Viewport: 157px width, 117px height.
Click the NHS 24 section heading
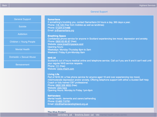point(52,58)
